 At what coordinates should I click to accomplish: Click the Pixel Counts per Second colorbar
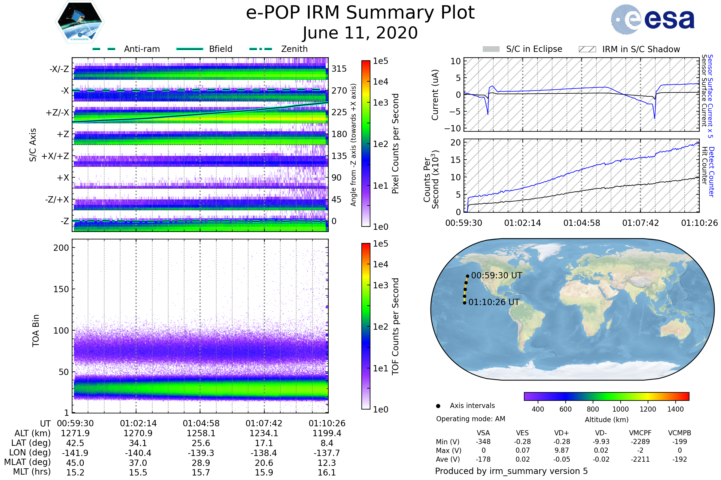[366, 143]
